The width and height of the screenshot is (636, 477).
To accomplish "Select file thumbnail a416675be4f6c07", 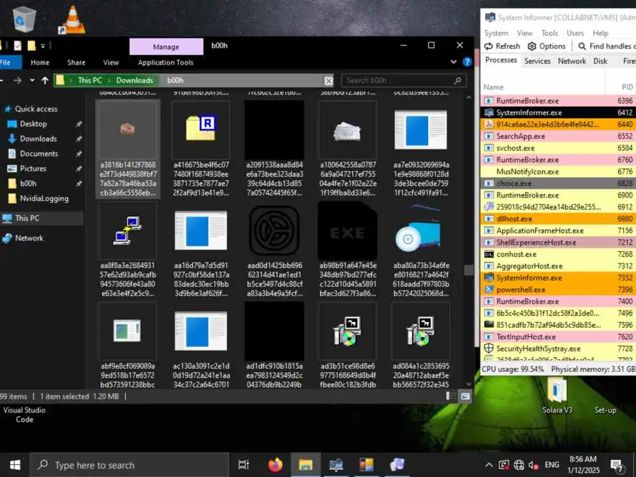I will [x=201, y=149].
